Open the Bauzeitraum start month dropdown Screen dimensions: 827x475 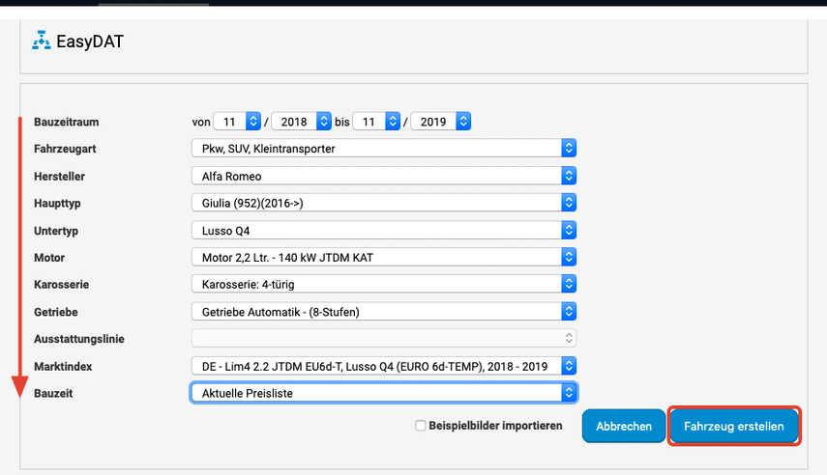pos(237,122)
